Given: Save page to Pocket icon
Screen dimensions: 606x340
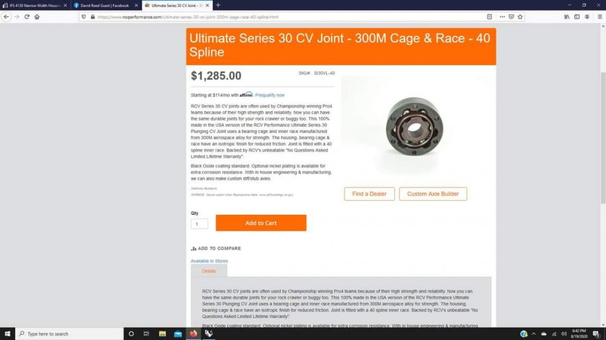Looking at the screenshot, I should tap(511, 17).
